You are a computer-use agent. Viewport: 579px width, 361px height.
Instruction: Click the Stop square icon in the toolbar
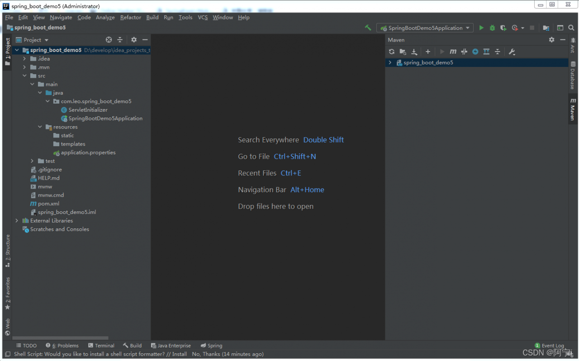(532, 28)
